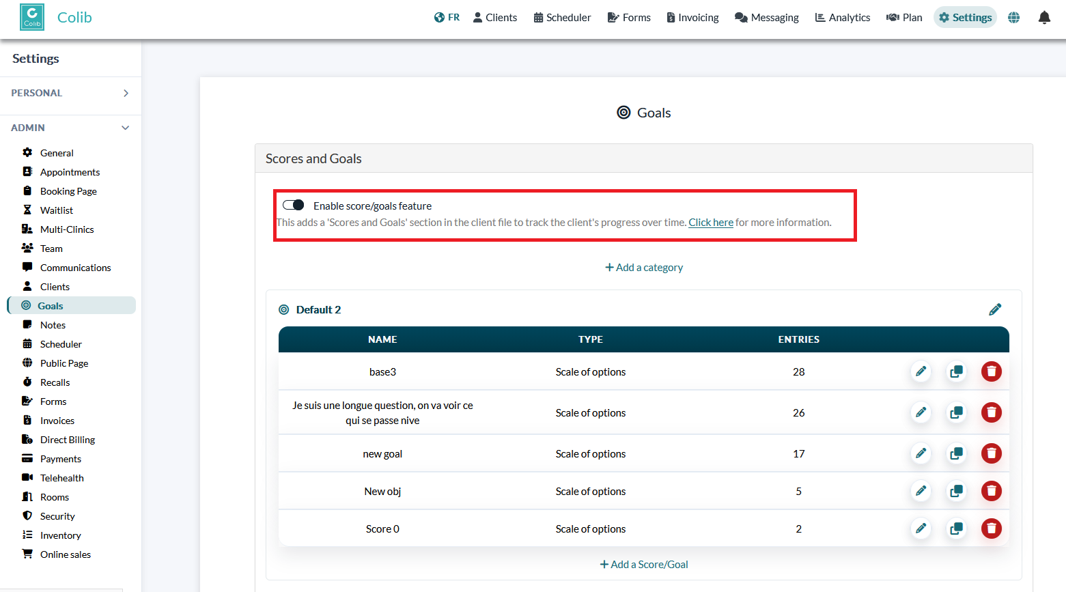Click the NAME column header
1066x592 pixels.
click(x=382, y=339)
